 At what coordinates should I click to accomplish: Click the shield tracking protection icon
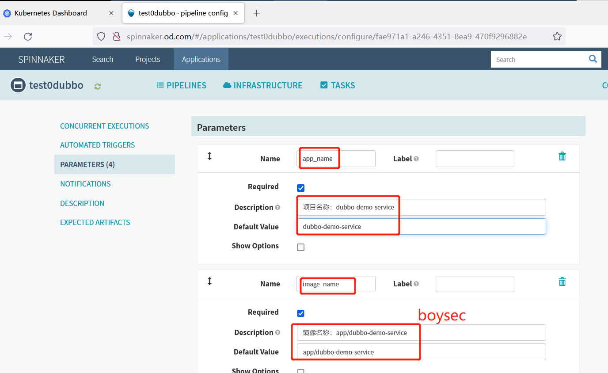tap(101, 37)
